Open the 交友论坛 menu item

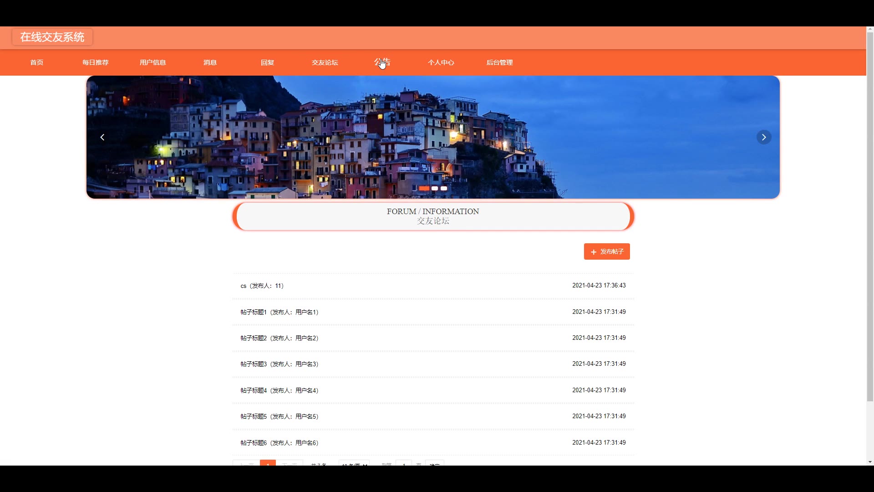(325, 62)
